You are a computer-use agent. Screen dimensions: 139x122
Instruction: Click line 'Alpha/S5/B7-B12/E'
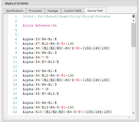[x=41, y=94]
